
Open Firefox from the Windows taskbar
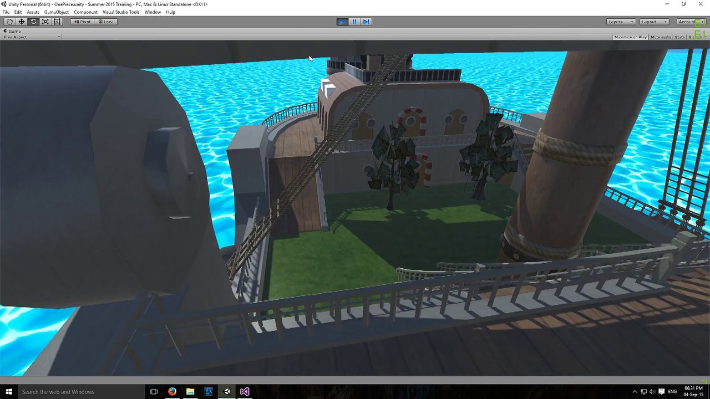172,391
